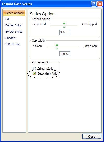Close the Format Data Series dialog via X
Screen dimensions: 104x142
(100, 4)
